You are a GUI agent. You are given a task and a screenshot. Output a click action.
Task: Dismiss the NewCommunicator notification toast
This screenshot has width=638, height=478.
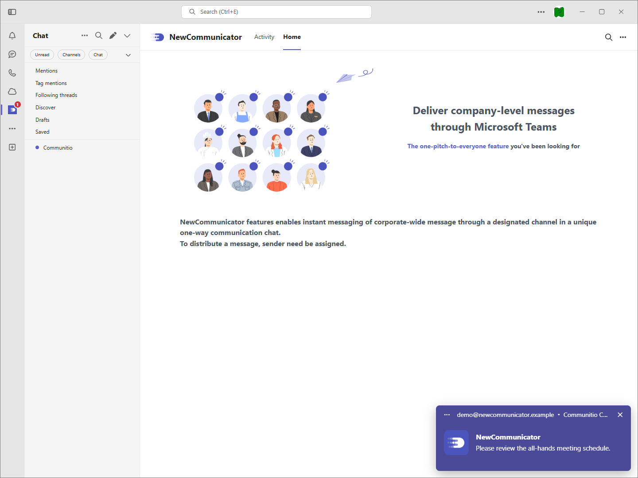pos(620,415)
